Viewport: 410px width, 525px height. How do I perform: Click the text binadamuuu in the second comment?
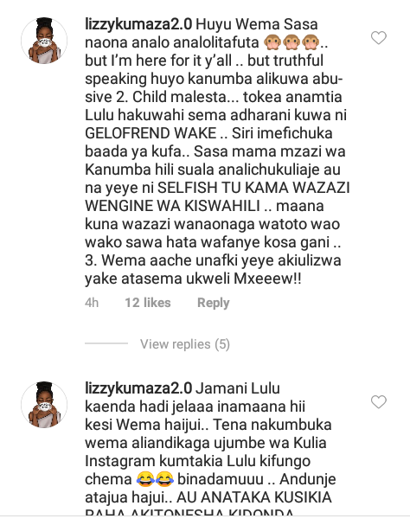point(220,479)
